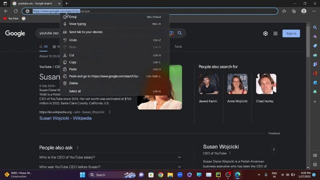
Task: Open Edge sidebar search icon
Action: pyautogui.click(x=315, y=27)
